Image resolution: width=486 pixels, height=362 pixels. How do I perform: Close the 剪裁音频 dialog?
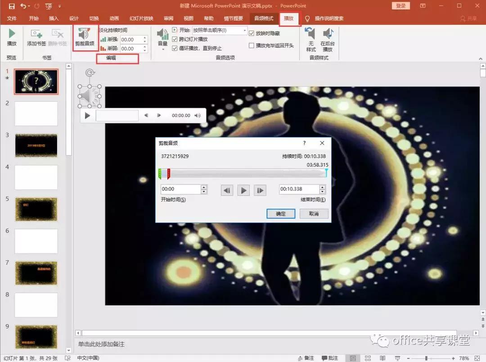point(322,143)
